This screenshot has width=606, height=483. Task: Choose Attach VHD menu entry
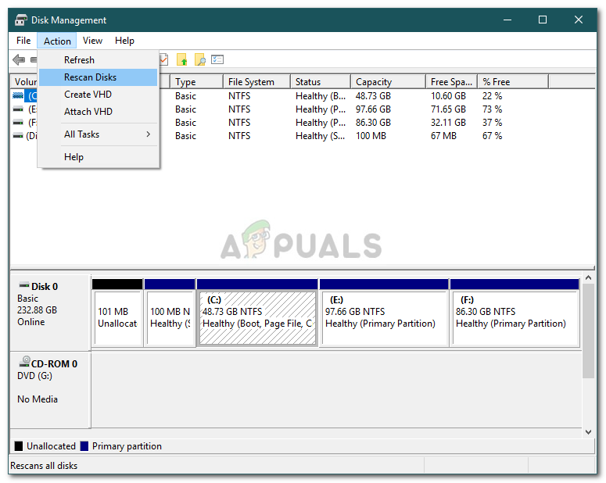click(99, 112)
